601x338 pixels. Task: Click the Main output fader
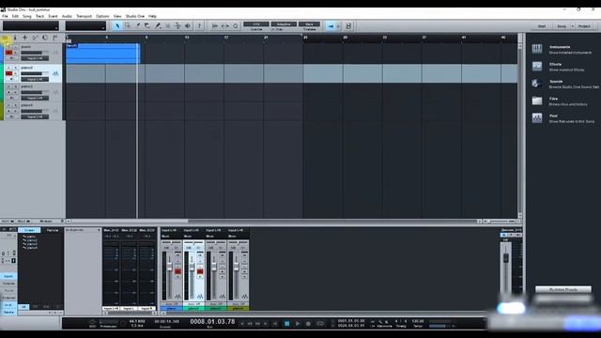505,258
